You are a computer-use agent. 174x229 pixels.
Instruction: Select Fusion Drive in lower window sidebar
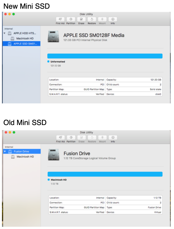point(22,151)
